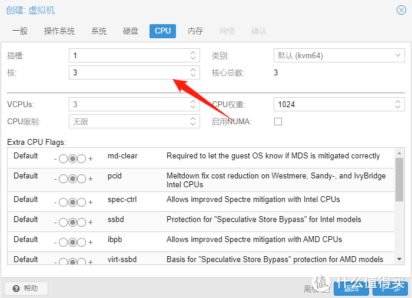
Task: Disable ibpb flag via minus radio
Action: 64,242
